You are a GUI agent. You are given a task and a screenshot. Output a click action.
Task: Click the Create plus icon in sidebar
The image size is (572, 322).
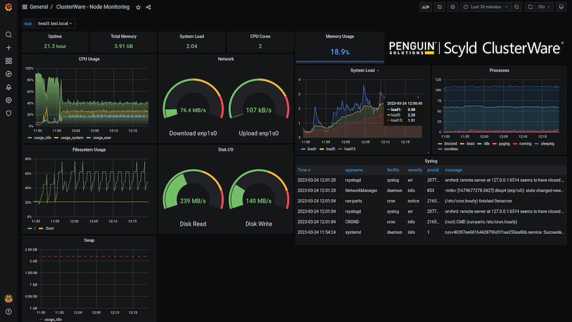coord(9,48)
